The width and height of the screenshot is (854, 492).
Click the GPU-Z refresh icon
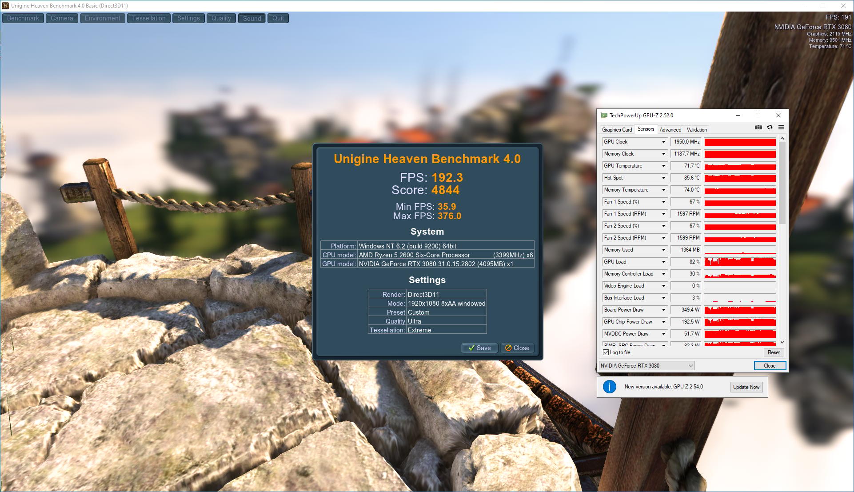click(770, 128)
